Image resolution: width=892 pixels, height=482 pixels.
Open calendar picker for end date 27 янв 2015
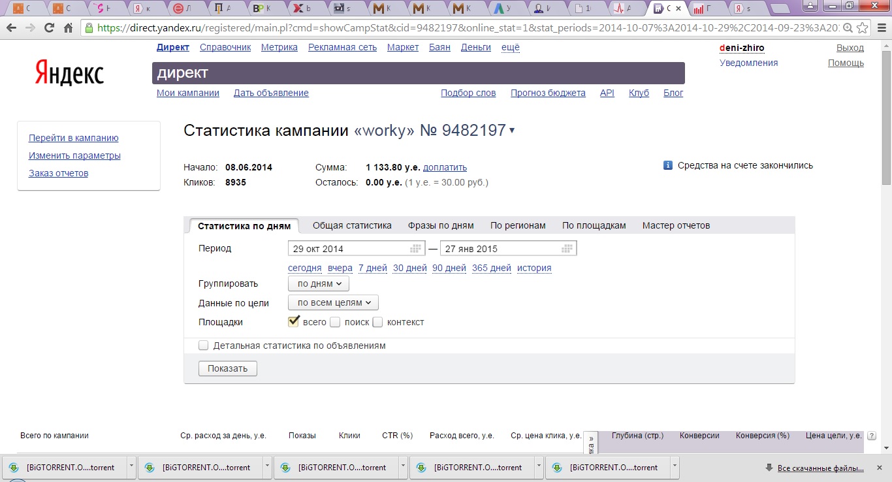click(x=567, y=249)
